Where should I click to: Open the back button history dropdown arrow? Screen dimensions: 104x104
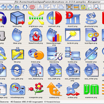pos(6,9)
